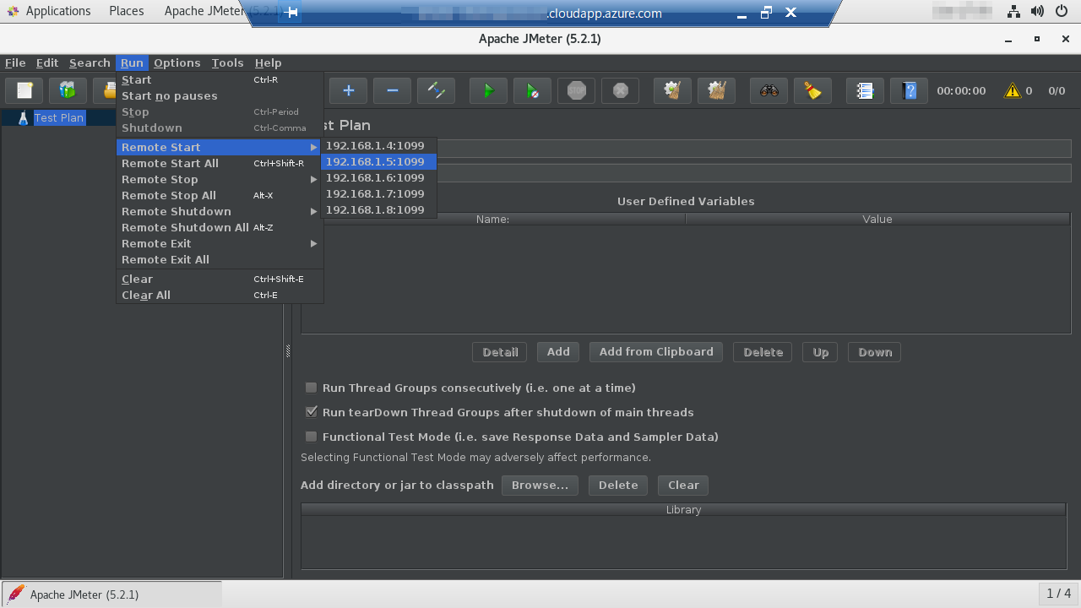Click the Toggle enable/disable toolbar icon

436,90
